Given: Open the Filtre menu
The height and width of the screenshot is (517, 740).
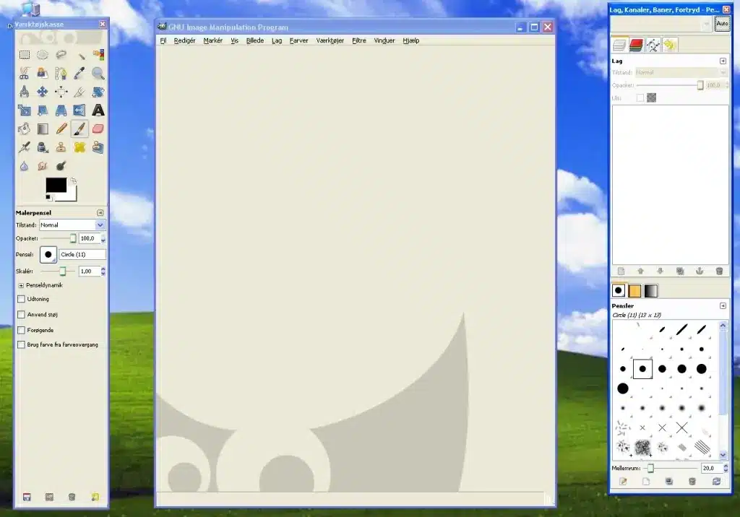Looking at the screenshot, I should pos(359,40).
